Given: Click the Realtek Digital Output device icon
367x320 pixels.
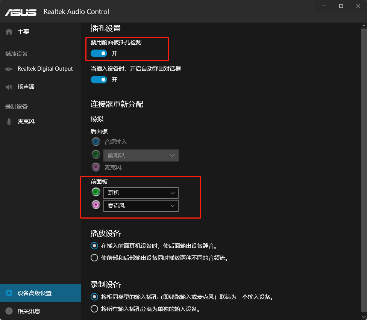Looking at the screenshot, I should 9,69.
